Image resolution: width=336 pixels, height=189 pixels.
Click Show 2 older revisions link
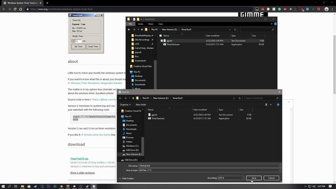82,173
